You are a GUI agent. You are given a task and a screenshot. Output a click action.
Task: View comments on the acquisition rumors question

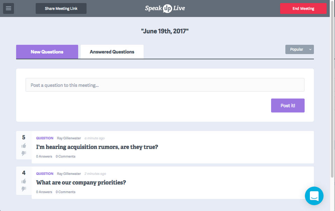[x=66, y=156]
